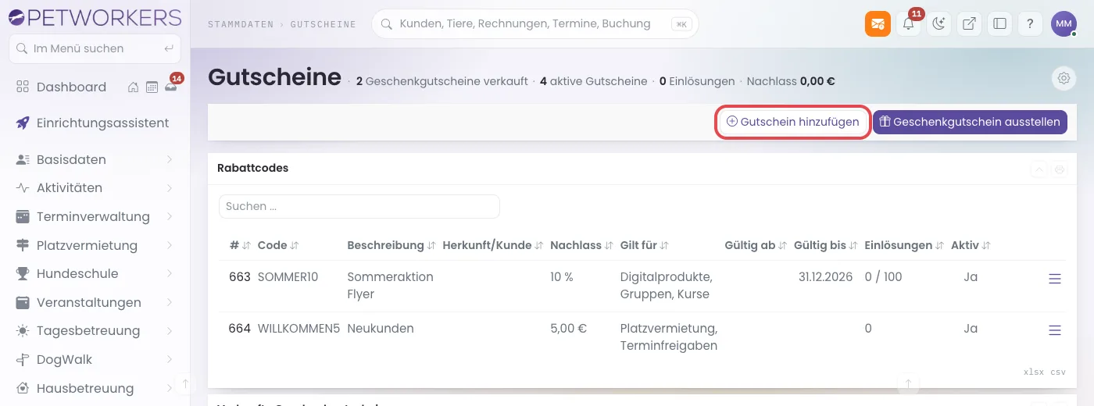The width and height of the screenshot is (1094, 406).
Task: Toggle dark mode moon icon
Action: pyautogui.click(x=938, y=23)
